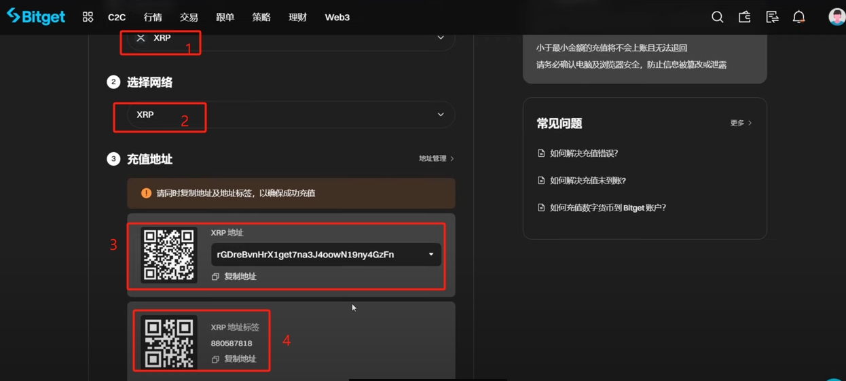846x381 pixels.
Task: Open the Web3 menu
Action: coord(337,17)
